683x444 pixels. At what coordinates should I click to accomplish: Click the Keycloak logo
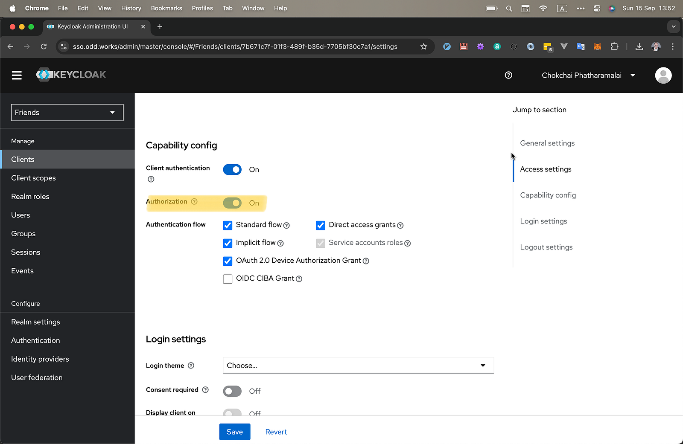pos(71,75)
